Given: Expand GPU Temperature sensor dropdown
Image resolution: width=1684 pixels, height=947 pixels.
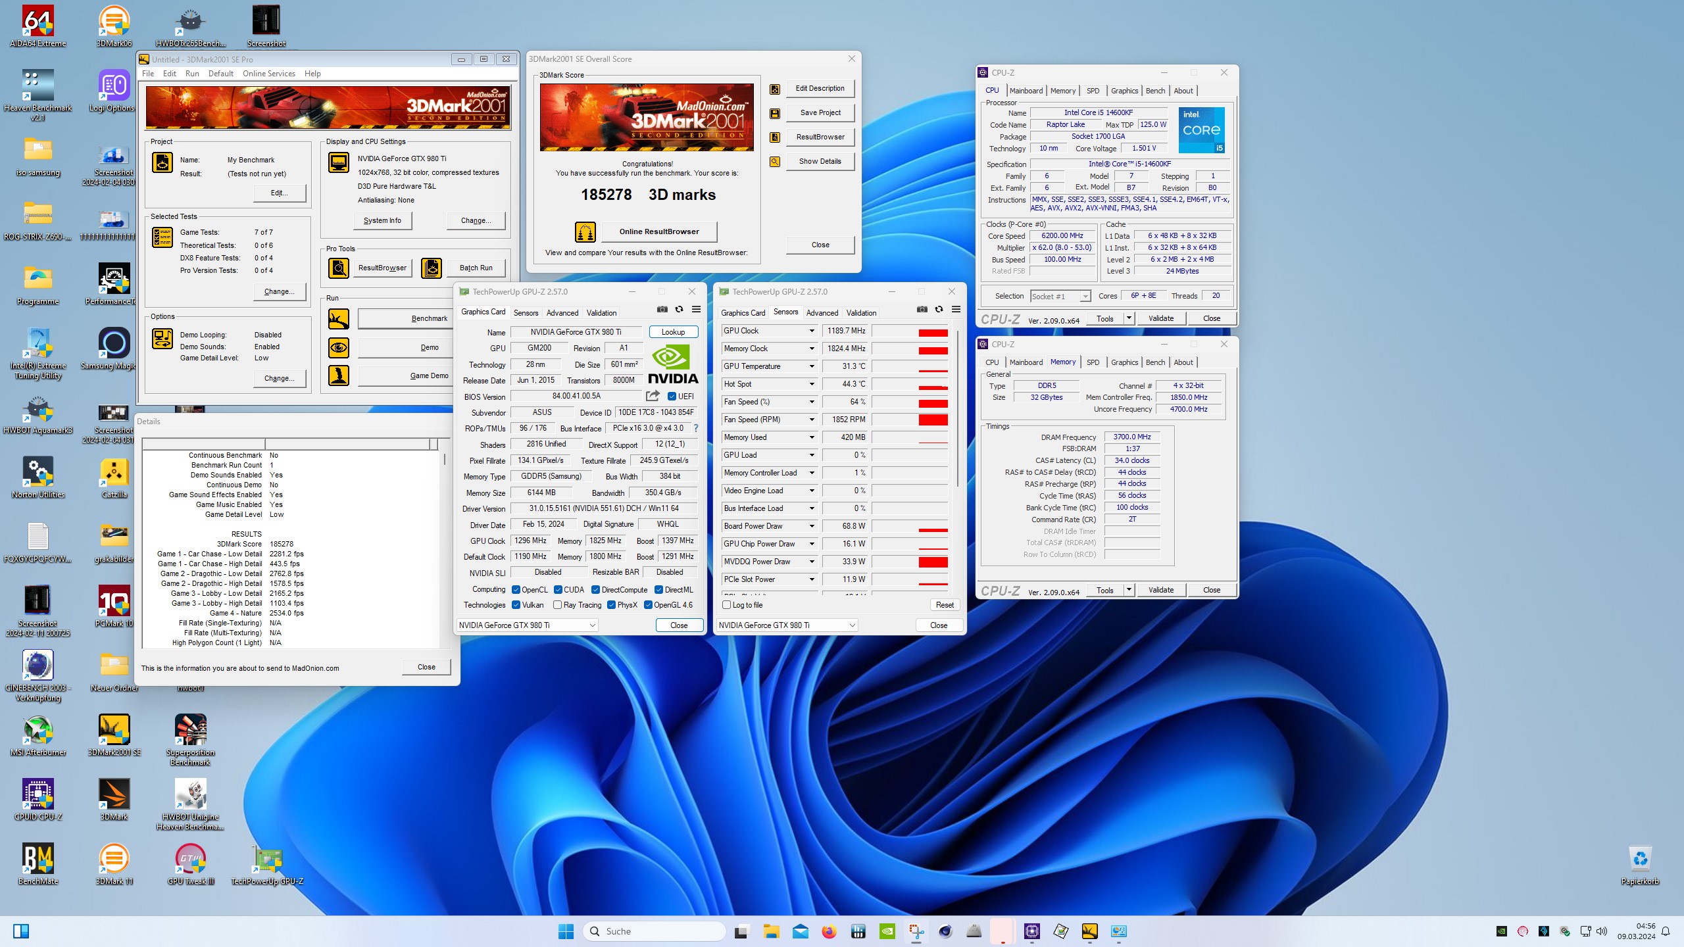Looking at the screenshot, I should [812, 366].
